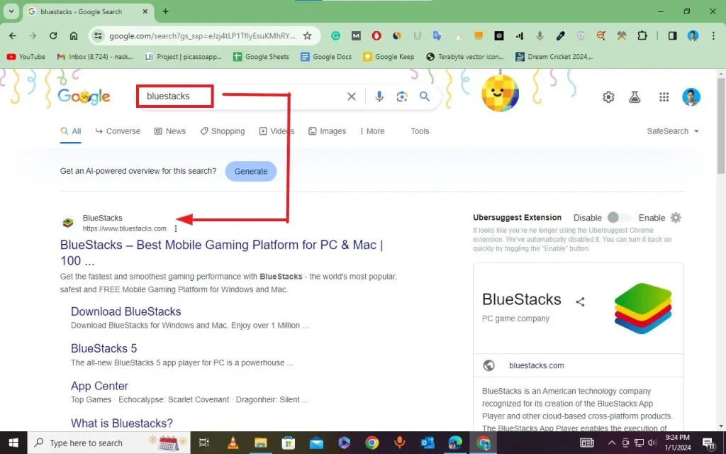726x454 pixels.
Task: Click the page vertical scrollbar thumb
Action: tap(721, 125)
